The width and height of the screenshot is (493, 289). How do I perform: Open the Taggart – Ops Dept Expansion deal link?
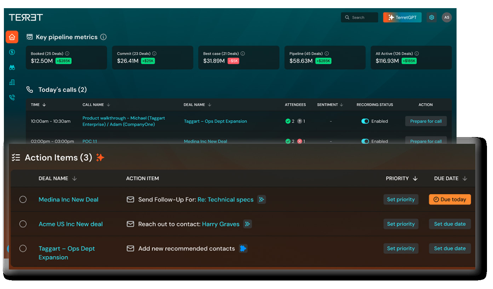pos(216,121)
